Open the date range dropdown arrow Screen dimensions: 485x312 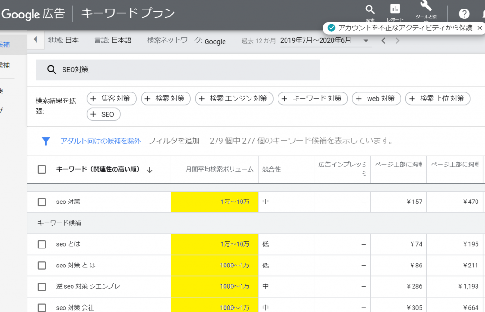pos(366,41)
